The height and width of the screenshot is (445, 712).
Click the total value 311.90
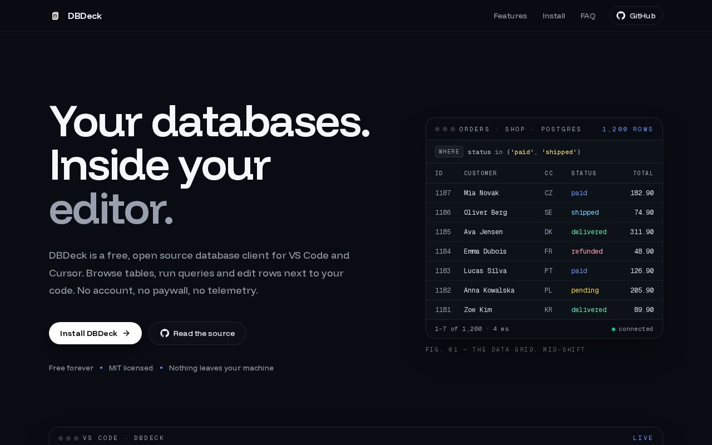642,232
